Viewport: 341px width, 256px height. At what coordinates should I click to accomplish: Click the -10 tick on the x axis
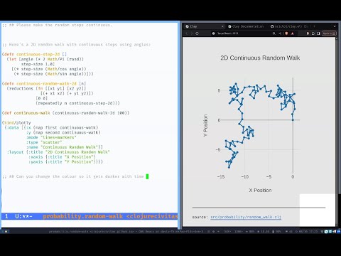244,176
